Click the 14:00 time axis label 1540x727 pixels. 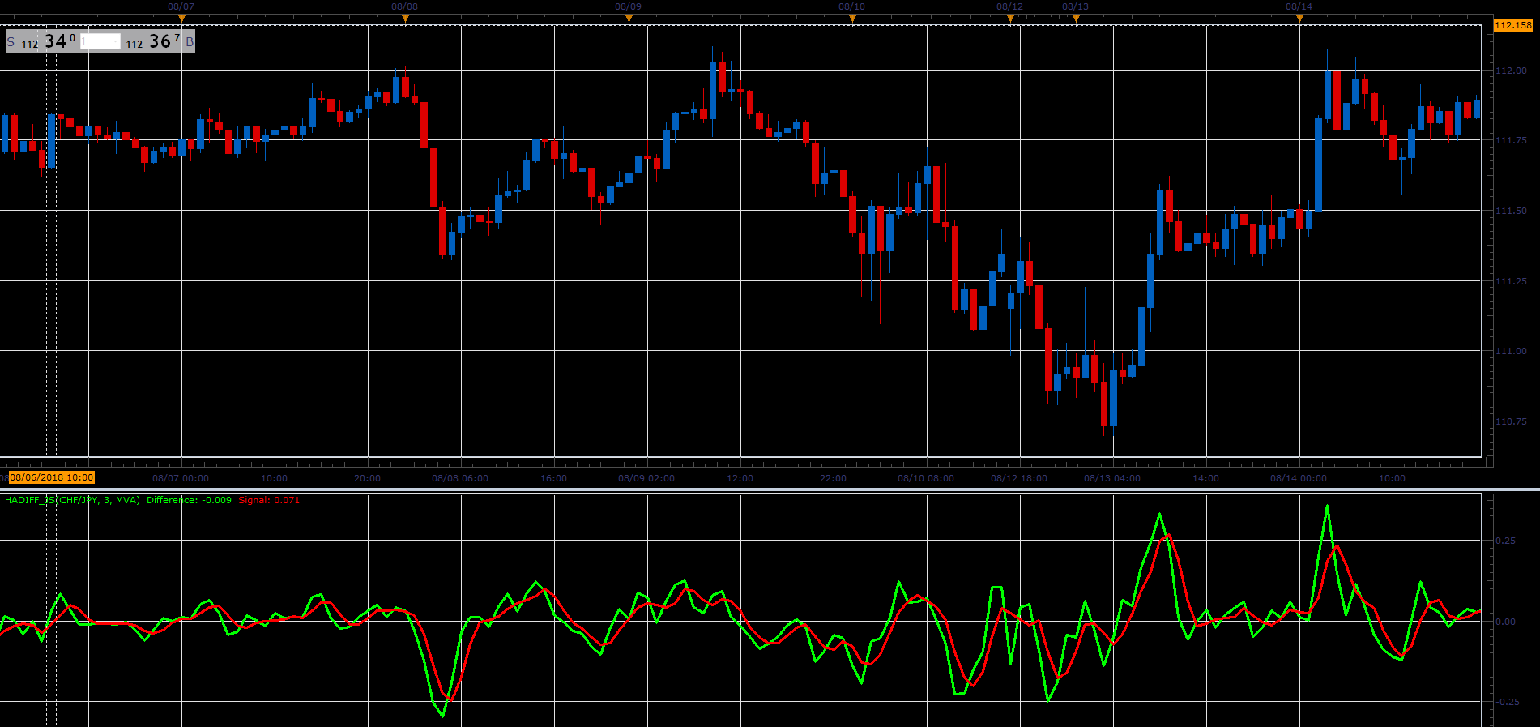pyautogui.click(x=1205, y=478)
